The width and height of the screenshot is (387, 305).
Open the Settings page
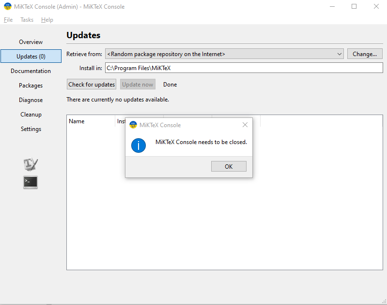[x=31, y=129]
